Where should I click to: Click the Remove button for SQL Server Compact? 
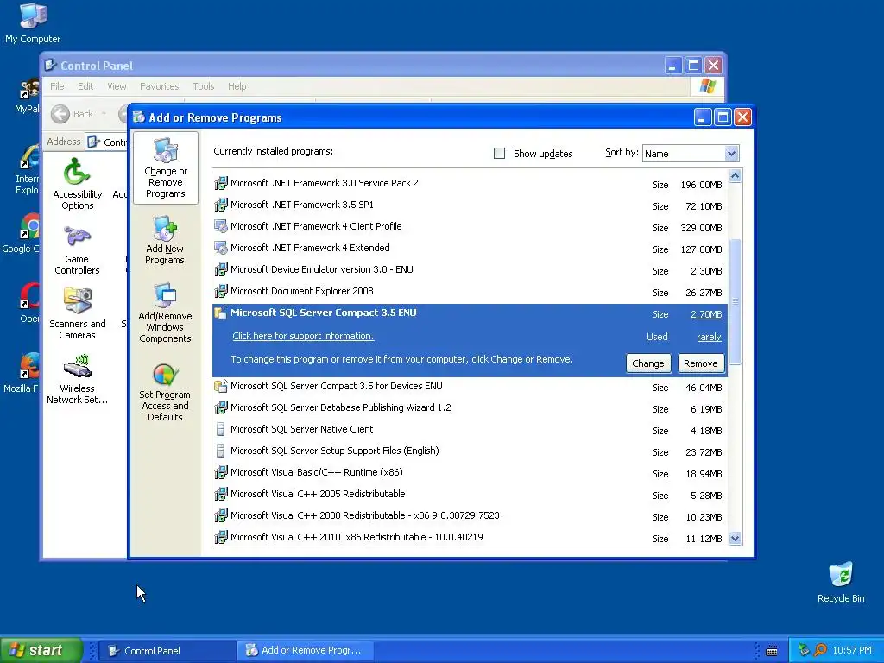701,363
